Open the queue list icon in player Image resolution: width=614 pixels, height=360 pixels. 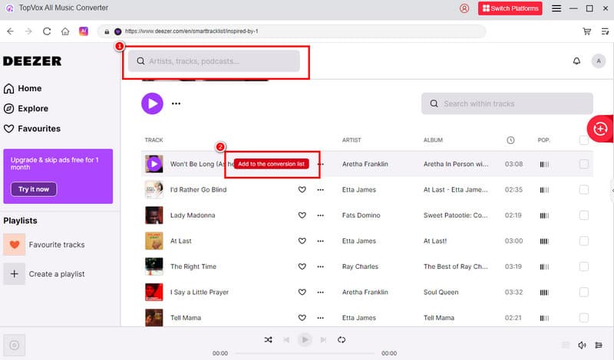click(x=599, y=345)
